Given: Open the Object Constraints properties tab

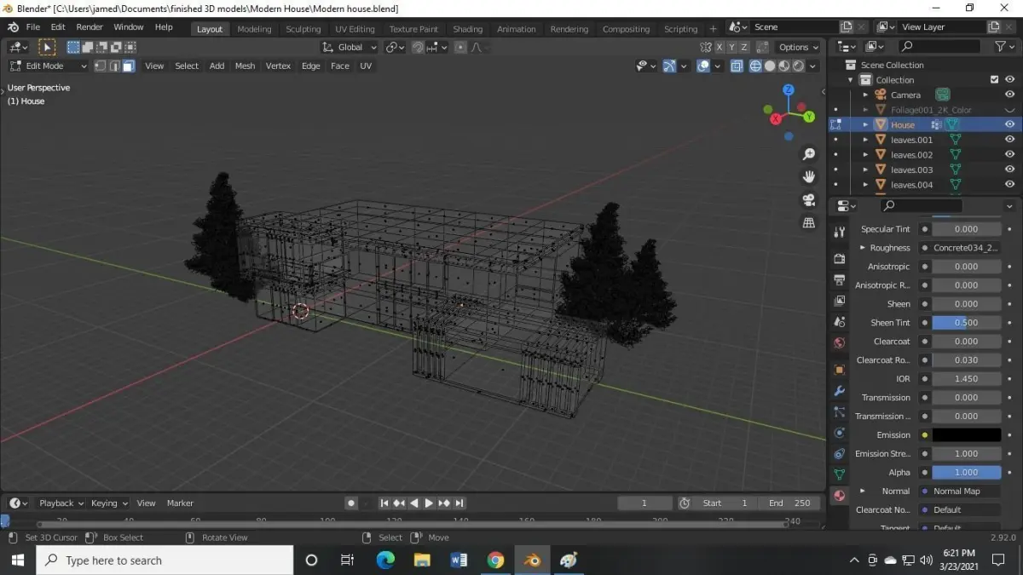Looking at the screenshot, I should click(840, 454).
